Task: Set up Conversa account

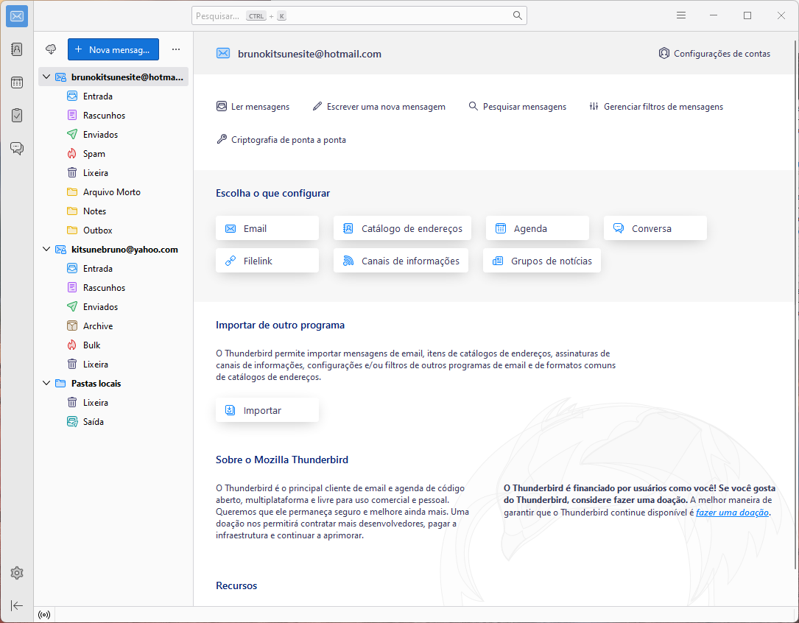Action: pos(655,228)
